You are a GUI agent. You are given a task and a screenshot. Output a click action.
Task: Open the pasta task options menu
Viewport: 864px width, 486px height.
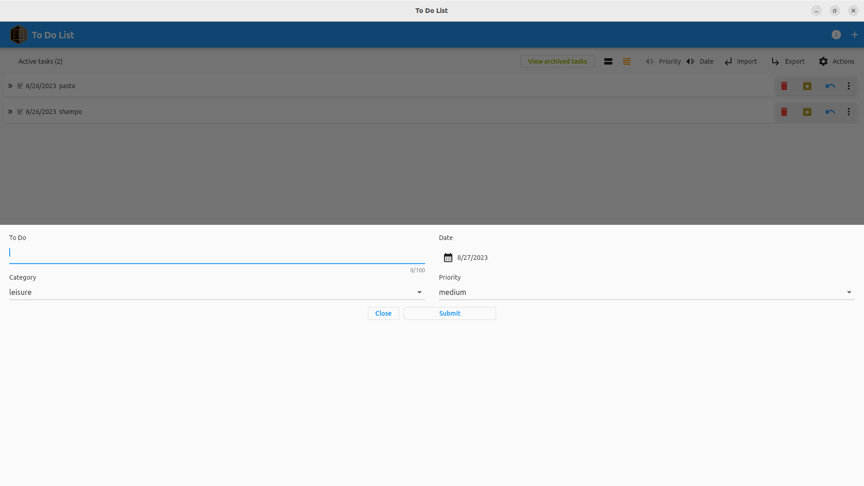pos(848,85)
